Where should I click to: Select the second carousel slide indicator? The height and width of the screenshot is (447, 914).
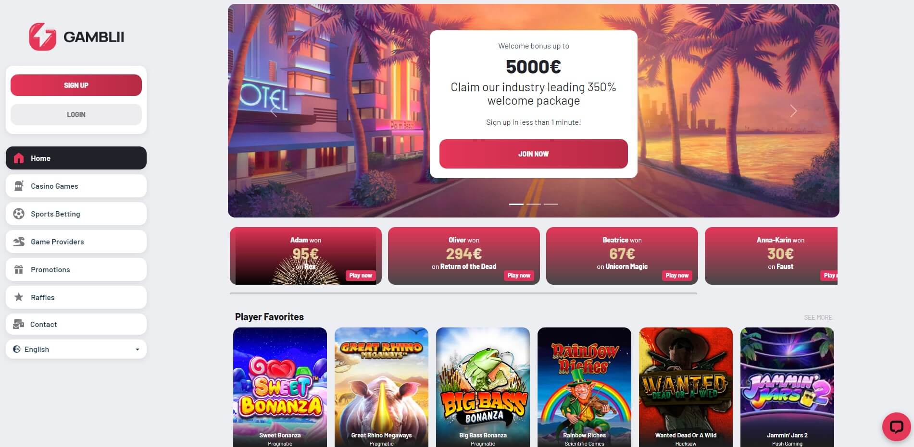point(534,204)
